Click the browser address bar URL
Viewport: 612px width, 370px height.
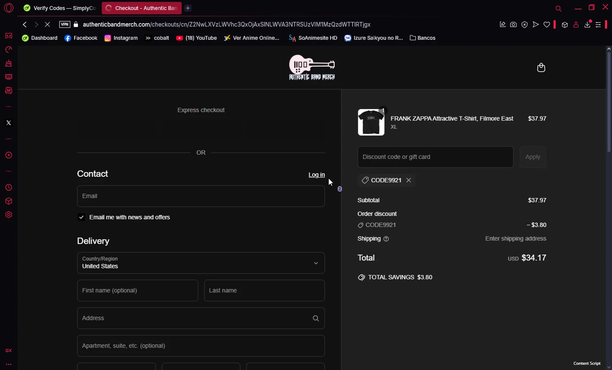[226, 25]
